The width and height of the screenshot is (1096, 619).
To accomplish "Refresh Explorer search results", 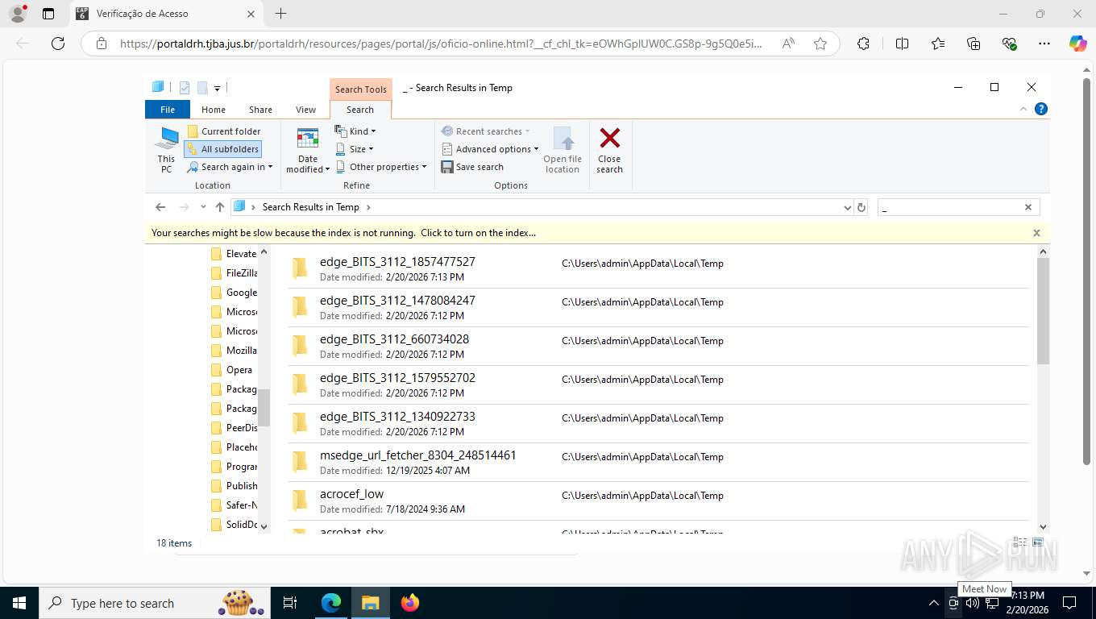I will (861, 207).
